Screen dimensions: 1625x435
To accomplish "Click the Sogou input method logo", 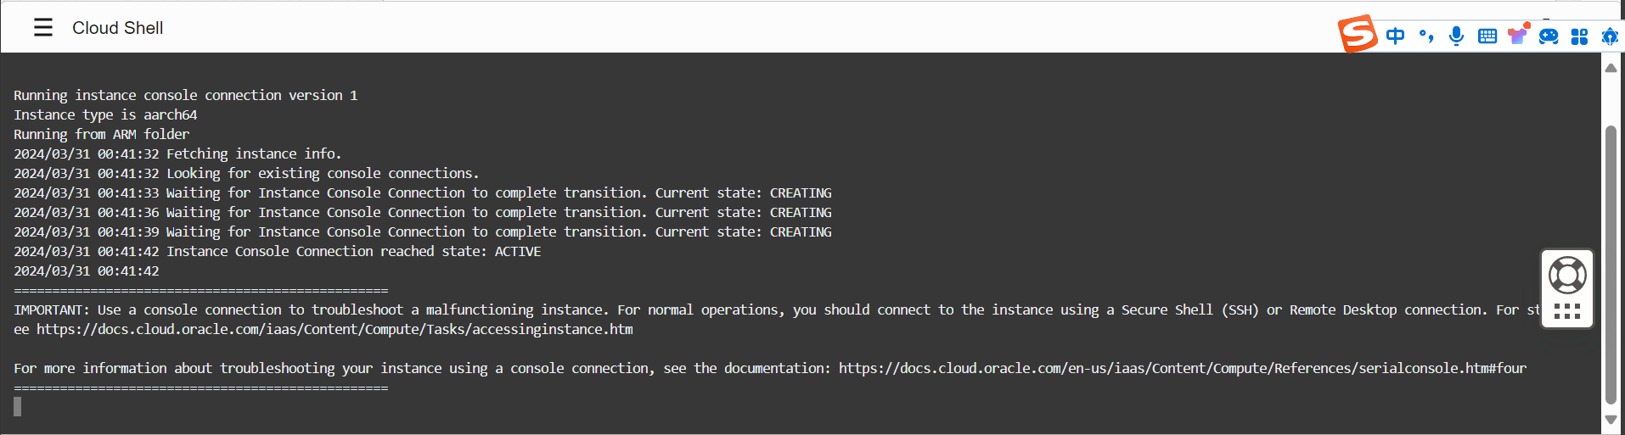I will [x=1357, y=34].
